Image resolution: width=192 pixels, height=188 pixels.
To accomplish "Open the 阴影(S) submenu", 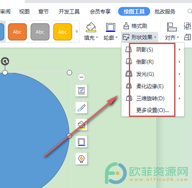I will pos(153,50).
